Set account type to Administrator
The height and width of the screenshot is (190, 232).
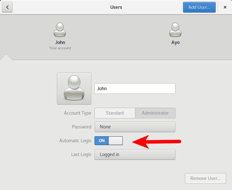click(x=155, y=113)
